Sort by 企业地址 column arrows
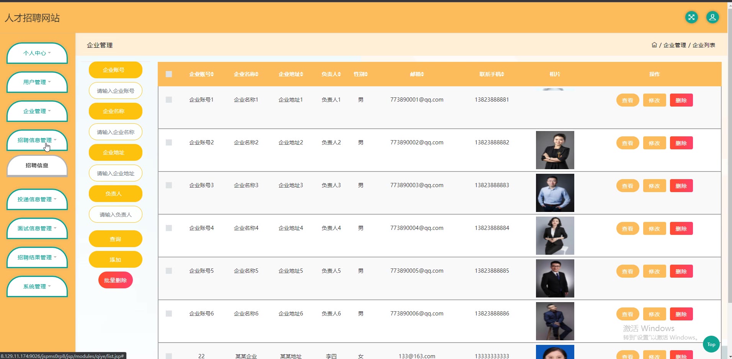Viewport: 732px width, 359px height. point(302,74)
